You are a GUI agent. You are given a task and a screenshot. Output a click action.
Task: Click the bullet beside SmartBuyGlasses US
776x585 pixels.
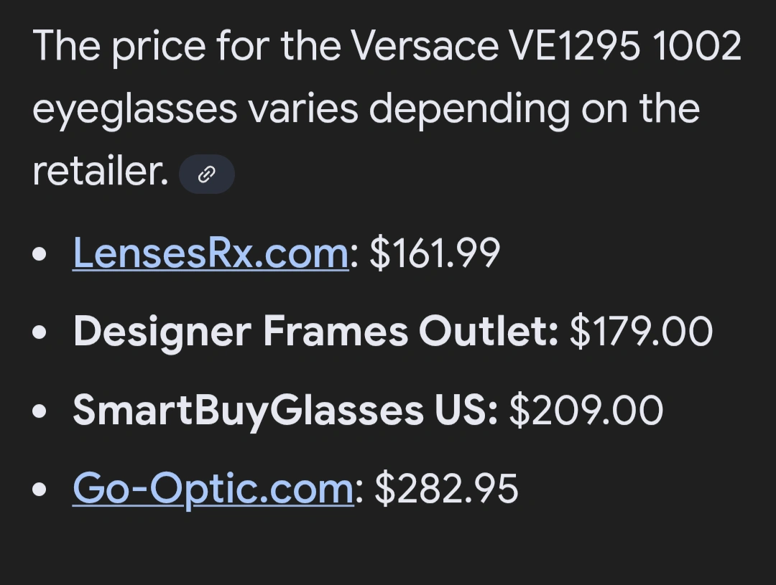[43, 412]
